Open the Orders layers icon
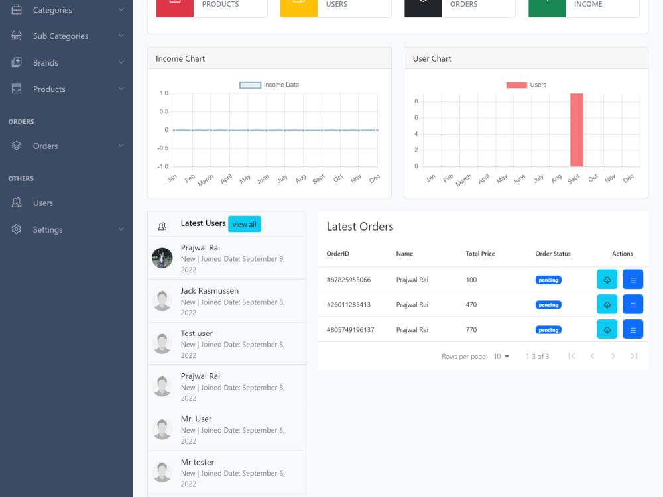663x497 pixels. (15, 146)
